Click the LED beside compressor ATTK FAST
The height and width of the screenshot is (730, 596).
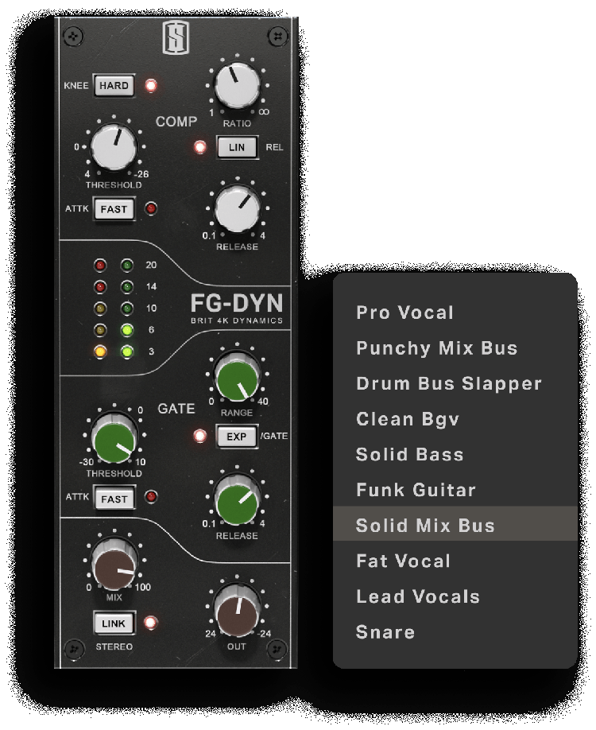[151, 208]
